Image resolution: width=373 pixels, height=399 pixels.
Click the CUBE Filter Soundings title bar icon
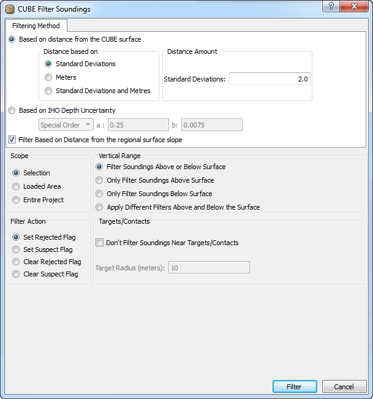(10, 9)
